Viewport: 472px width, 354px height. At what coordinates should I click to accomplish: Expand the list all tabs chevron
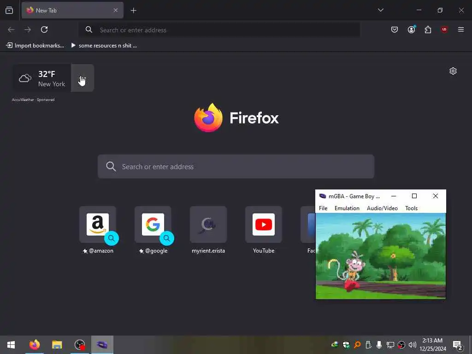[380, 10]
